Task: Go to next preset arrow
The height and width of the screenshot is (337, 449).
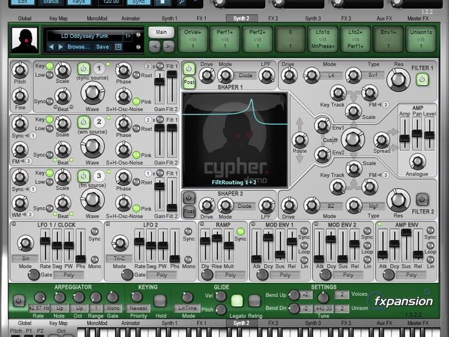Action: click(61, 47)
